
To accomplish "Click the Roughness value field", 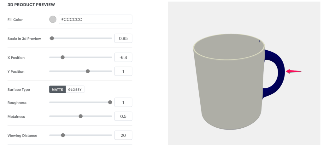I will coord(123,103).
